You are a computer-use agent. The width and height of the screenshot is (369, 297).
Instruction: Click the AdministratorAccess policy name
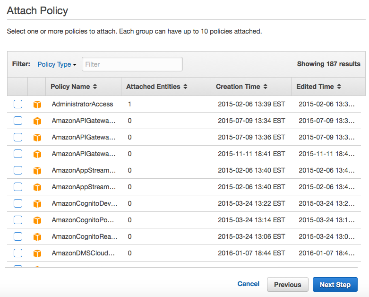click(82, 104)
